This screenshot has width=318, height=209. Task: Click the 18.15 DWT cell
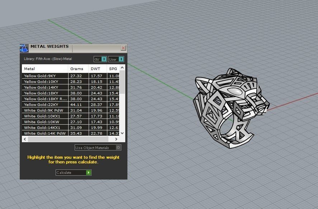[x=98, y=82]
